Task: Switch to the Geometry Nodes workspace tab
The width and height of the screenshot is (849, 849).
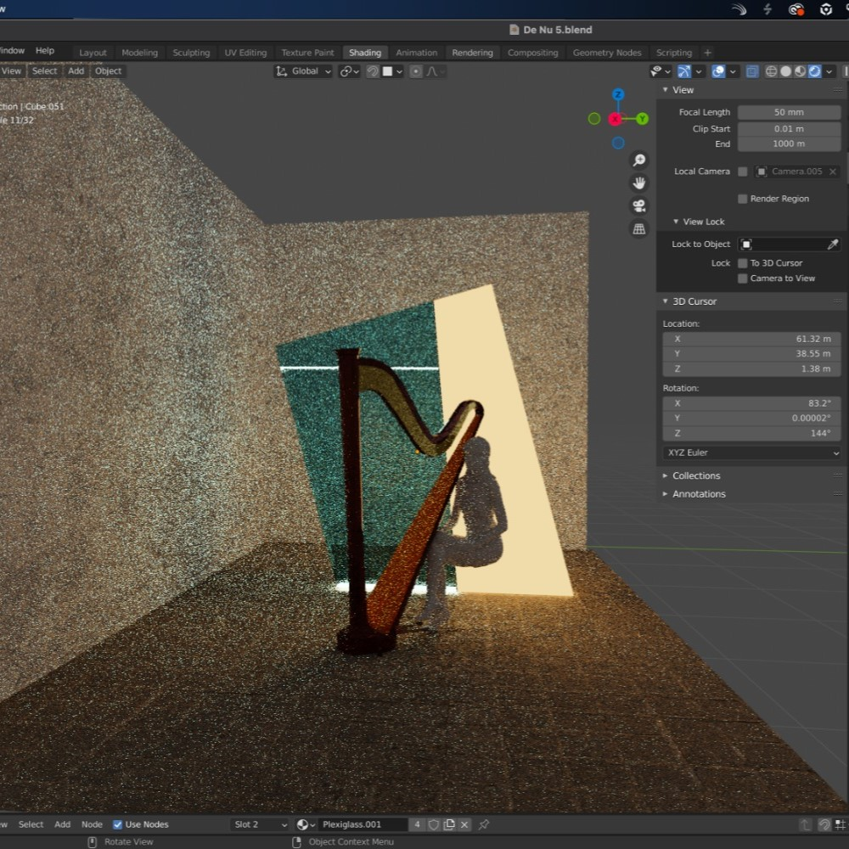Action: 606,53
